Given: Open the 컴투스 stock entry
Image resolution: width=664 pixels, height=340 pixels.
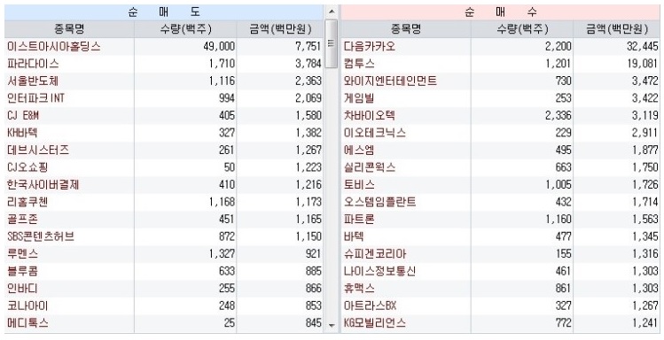Looking at the screenshot, I should [359, 64].
